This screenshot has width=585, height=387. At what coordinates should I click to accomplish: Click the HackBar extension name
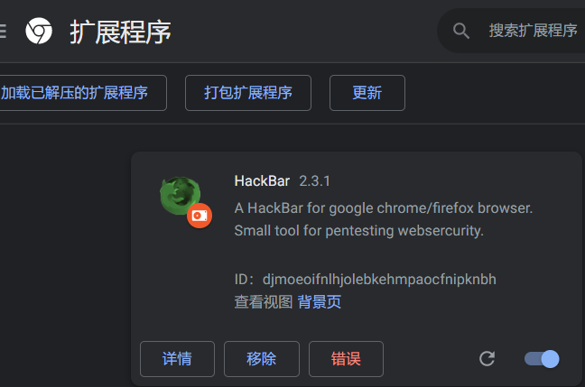click(262, 181)
